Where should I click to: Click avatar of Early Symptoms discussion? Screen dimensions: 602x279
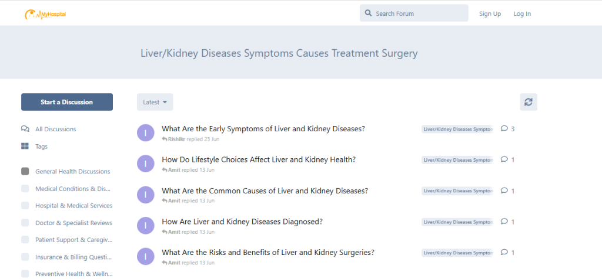(146, 133)
